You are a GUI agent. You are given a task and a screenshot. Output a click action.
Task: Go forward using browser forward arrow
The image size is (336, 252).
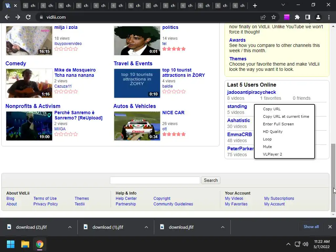(x=18, y=17)
